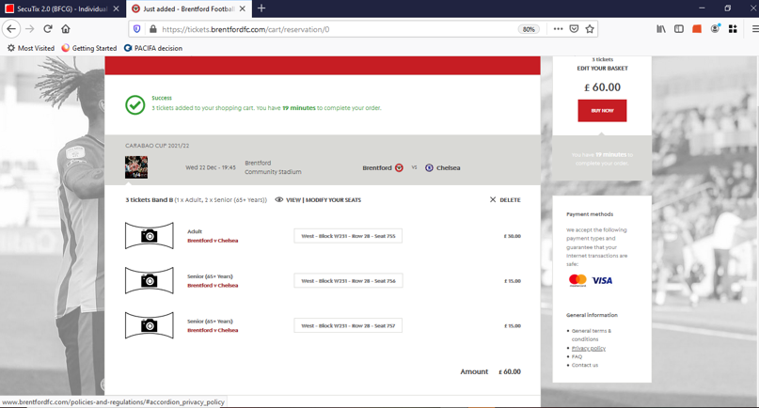Open the General terms & conditions link
Image resolution: width=759 pixels, height=408 pixels.
tap(591, 335)
